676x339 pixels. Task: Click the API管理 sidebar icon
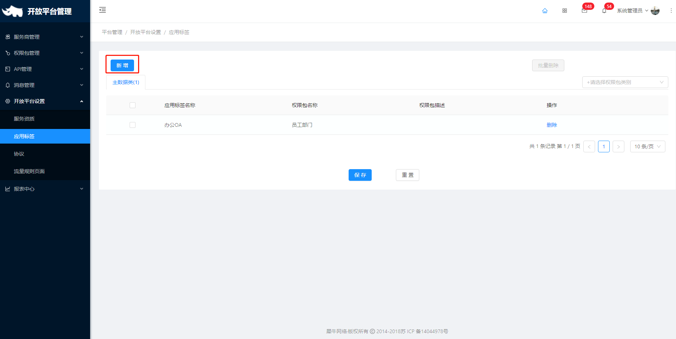(8, 69)
